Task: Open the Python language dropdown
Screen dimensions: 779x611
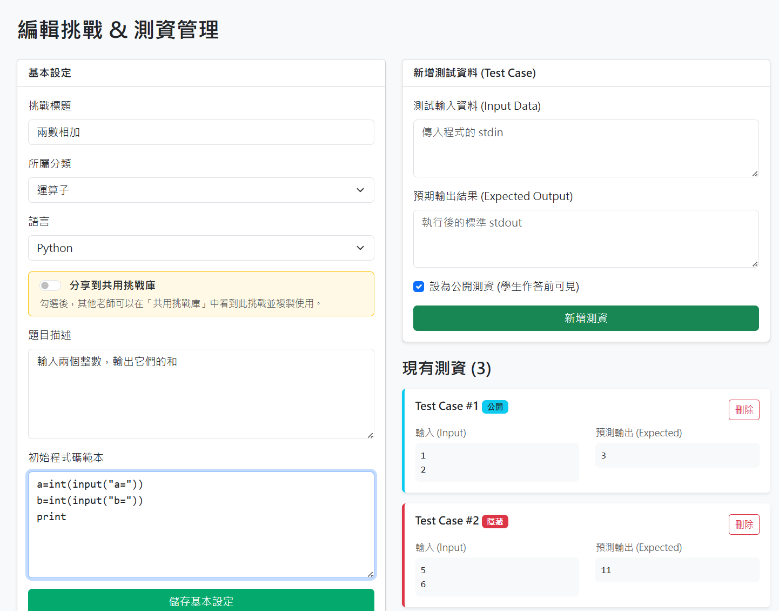Action: click(201, 248)
